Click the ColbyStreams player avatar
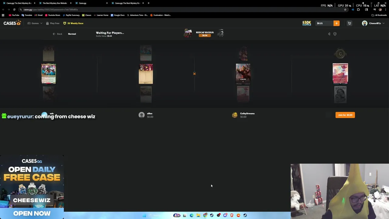Screen dimensions: 389x219 (235, 115)
